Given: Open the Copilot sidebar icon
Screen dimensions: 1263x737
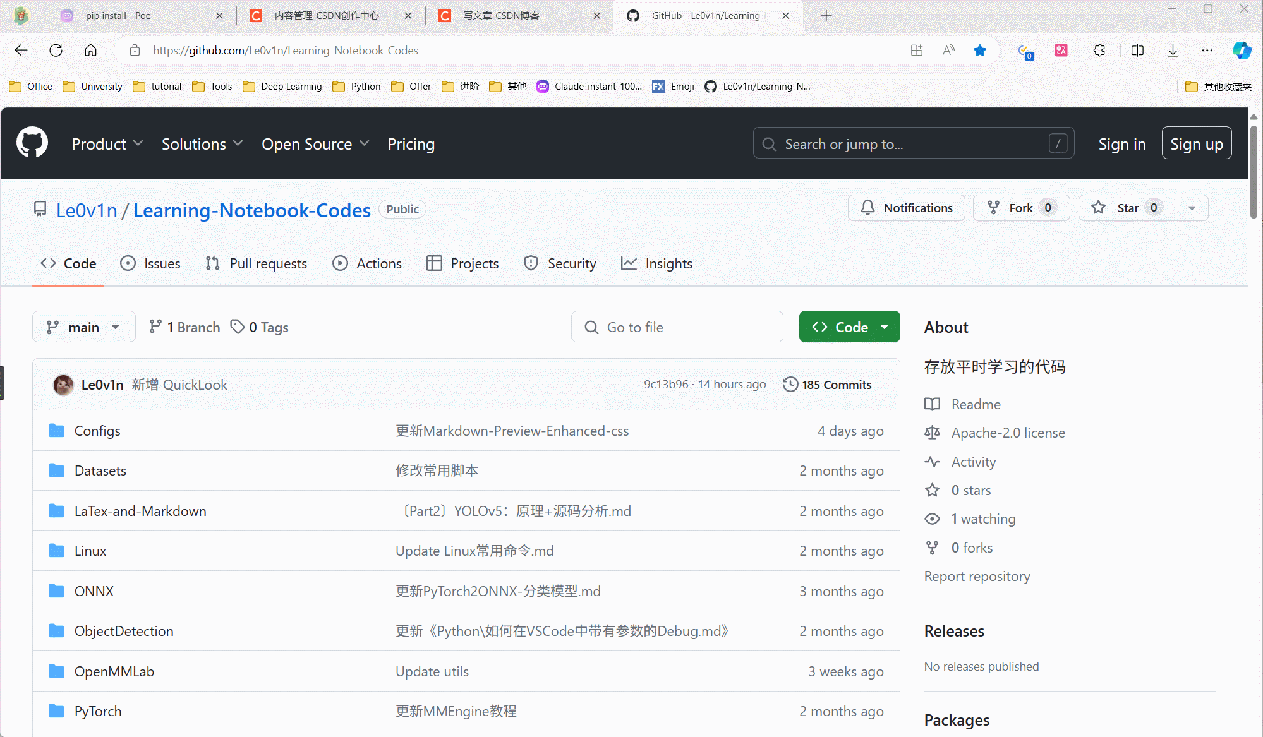Looking at the screenshot, I should [x=1242, y=51].
